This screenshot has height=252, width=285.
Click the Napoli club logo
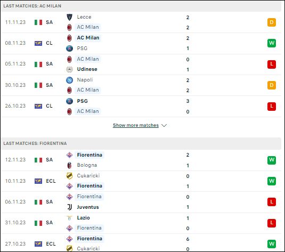69,80
